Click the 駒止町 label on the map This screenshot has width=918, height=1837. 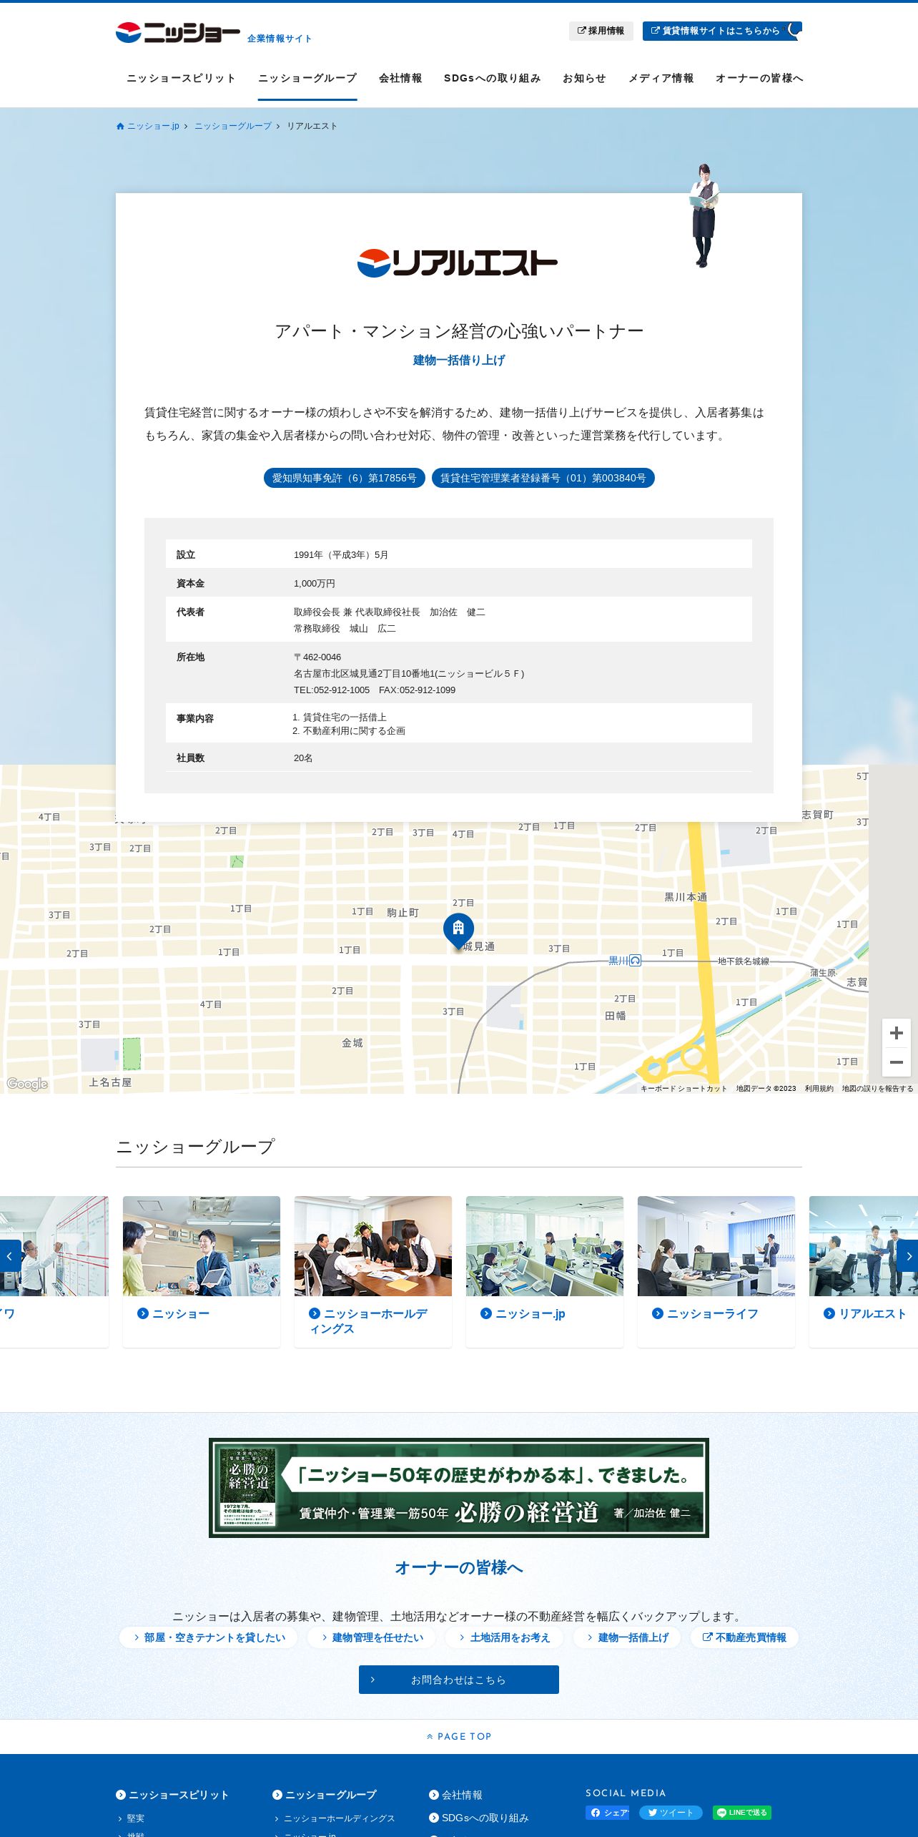[x=403, y=913]
